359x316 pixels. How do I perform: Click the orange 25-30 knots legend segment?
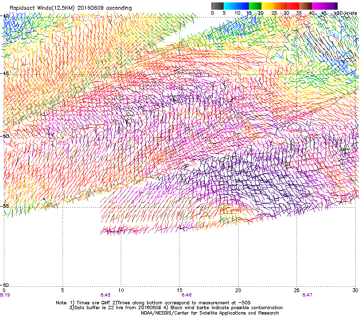click(x=280, y=6)
